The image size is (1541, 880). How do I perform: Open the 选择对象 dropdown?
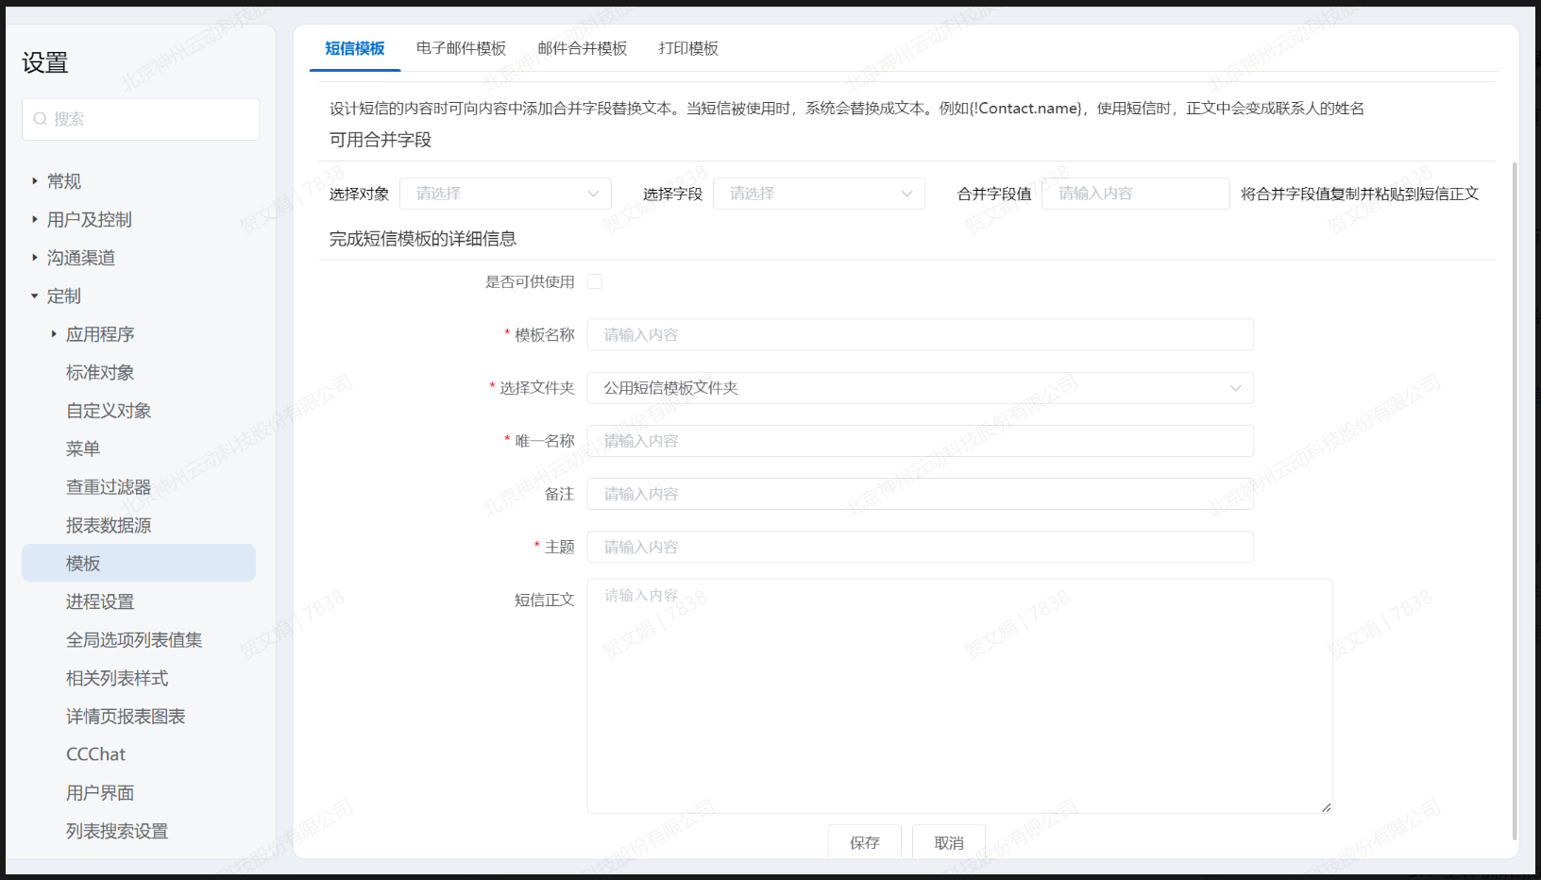pyautogui.click(x=505, y=194)
